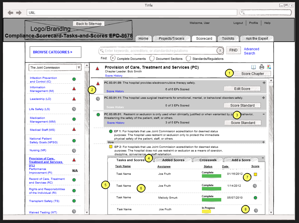Click green status dot beside PC.03.05.01

(98, 115)
